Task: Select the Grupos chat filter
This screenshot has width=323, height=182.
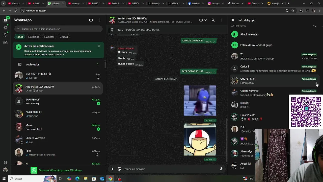Action: (x=64, y=37)
